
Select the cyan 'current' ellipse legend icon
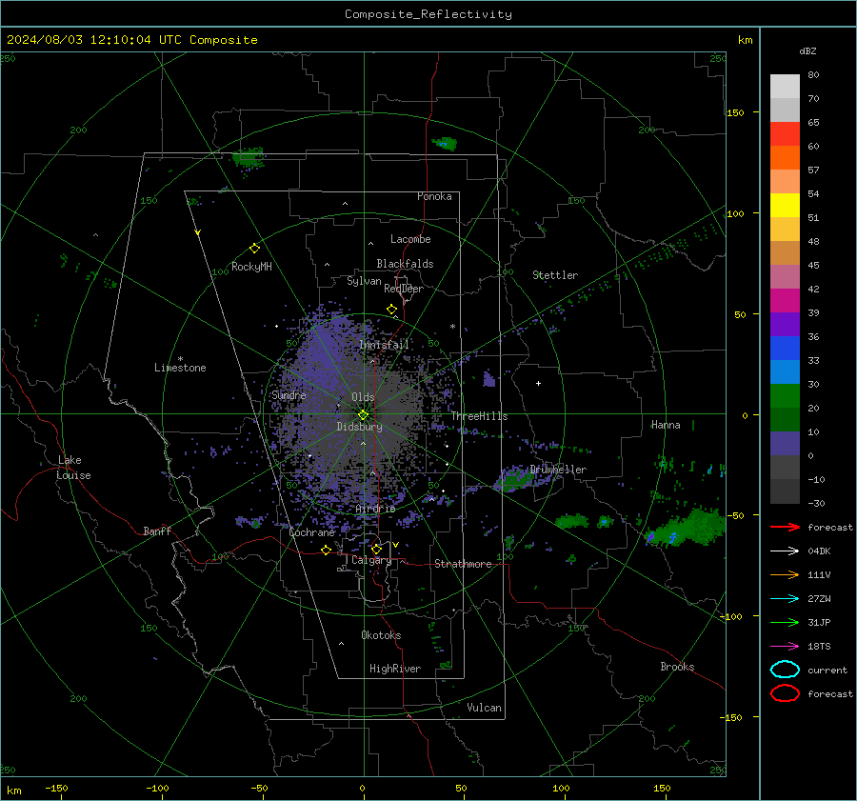point(785,670)
